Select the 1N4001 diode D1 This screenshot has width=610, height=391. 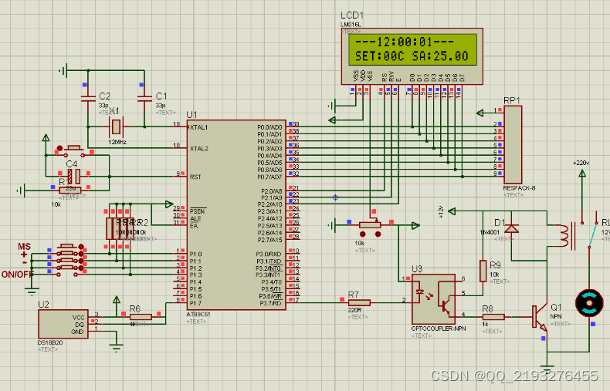tap(511, 228)
